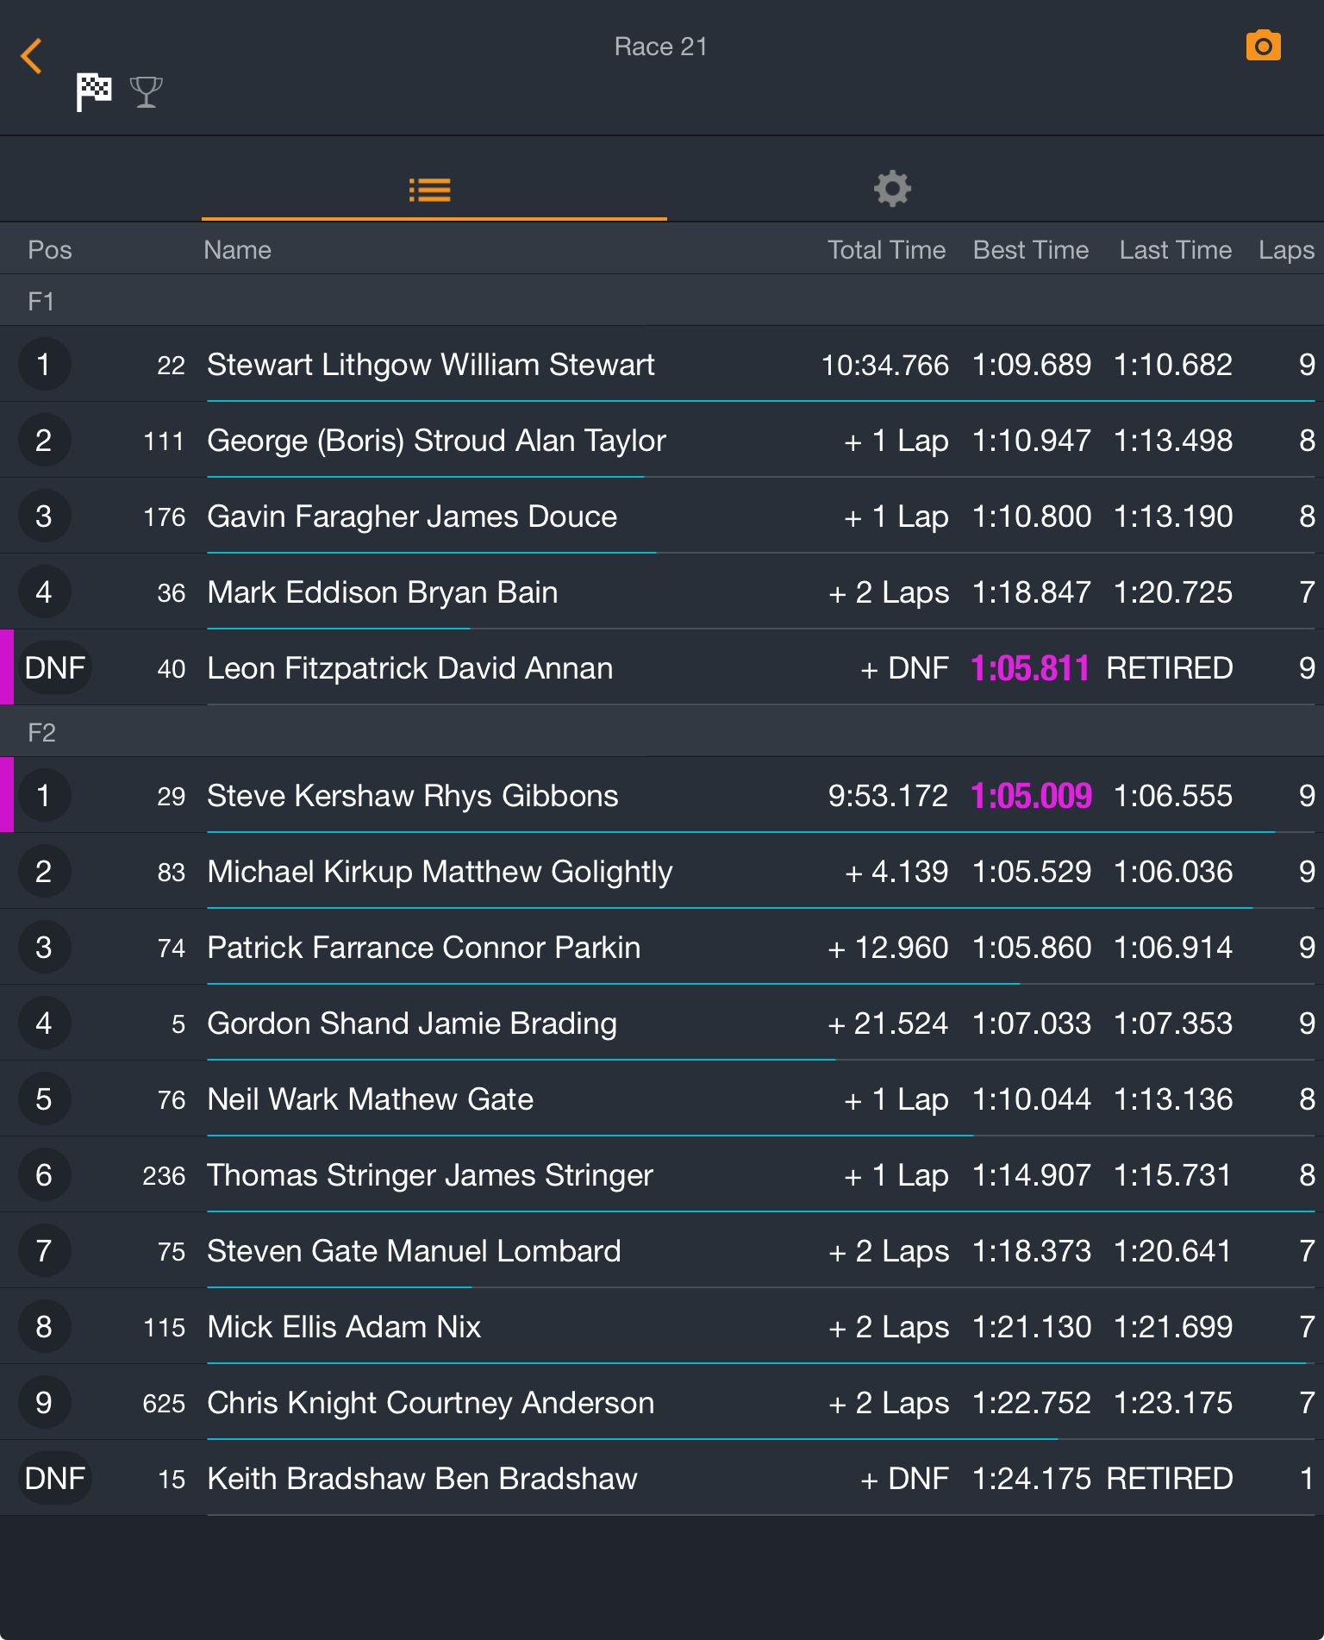
Task: Open Stewart Lithgow William Stewart row
Action: (x=662, y=365)
